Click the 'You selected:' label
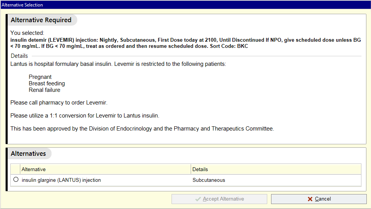This screenshot has height=209, width=371. pos(27,33)
